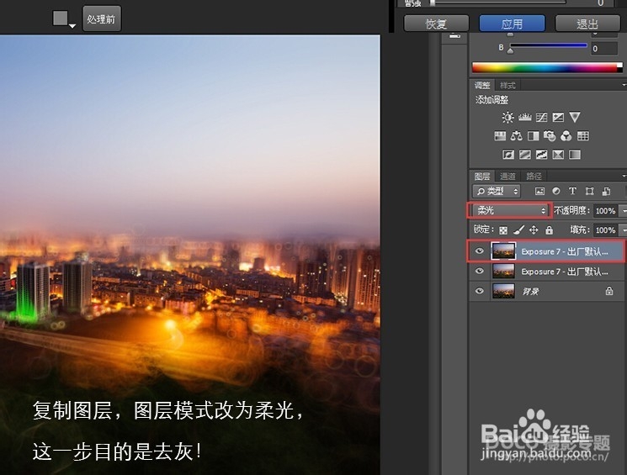Add a Color Balance adjustment (scales icon)
Screen dimensions: 627x475
[516, 136]
